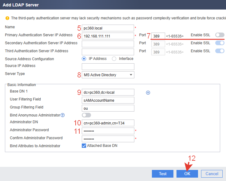Click the Secondary Authentication Server IP field
Viewport: 226px width, 181px height.
108,44
